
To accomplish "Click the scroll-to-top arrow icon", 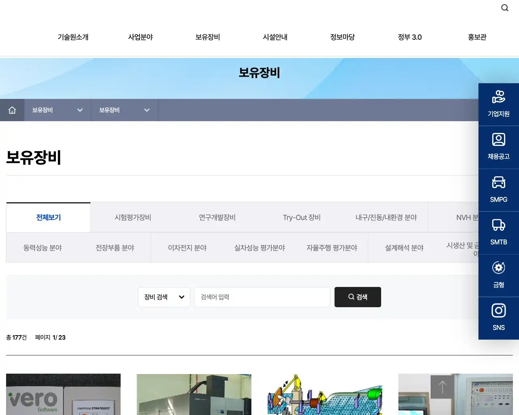I will (442, 387).
